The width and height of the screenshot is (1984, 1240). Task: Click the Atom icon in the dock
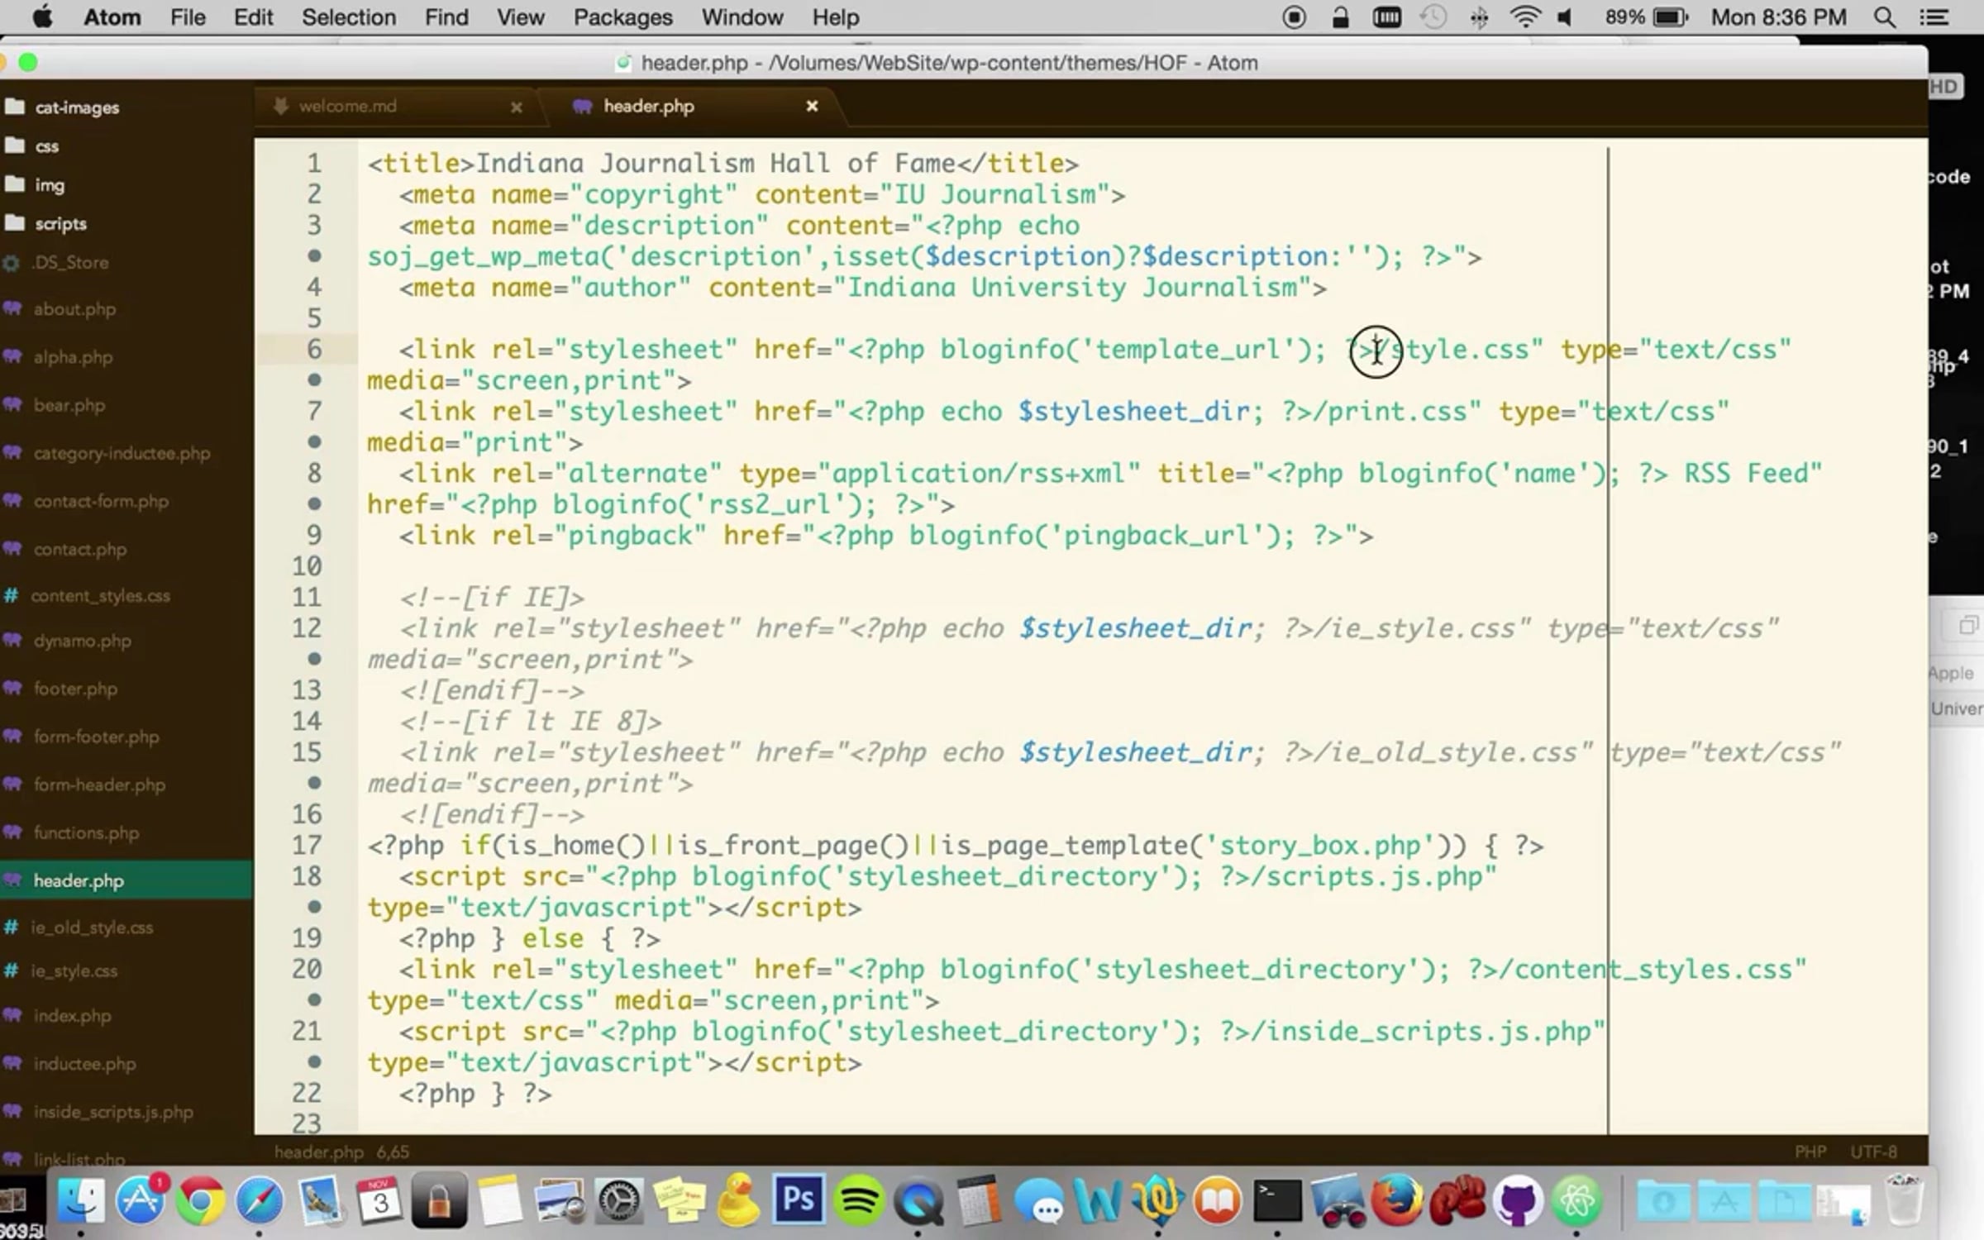coord(1577,1199)
